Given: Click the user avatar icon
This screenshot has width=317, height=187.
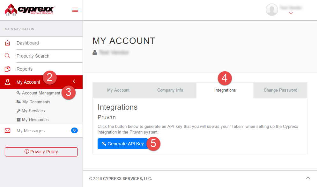Looking at the screenshot, I should coord(272,10).
